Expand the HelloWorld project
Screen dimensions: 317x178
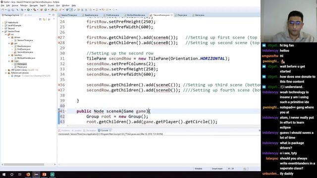[2, 22]
